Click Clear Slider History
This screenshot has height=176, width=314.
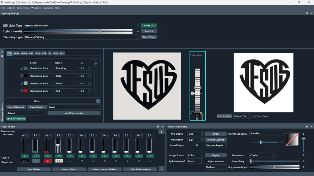point(140,169)
